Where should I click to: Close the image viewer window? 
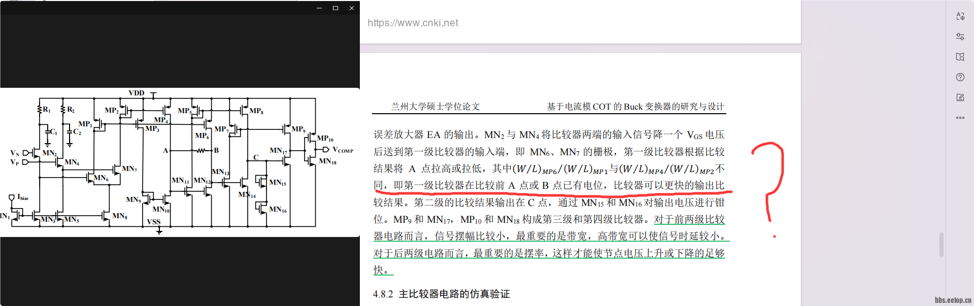tap(352, 8)
